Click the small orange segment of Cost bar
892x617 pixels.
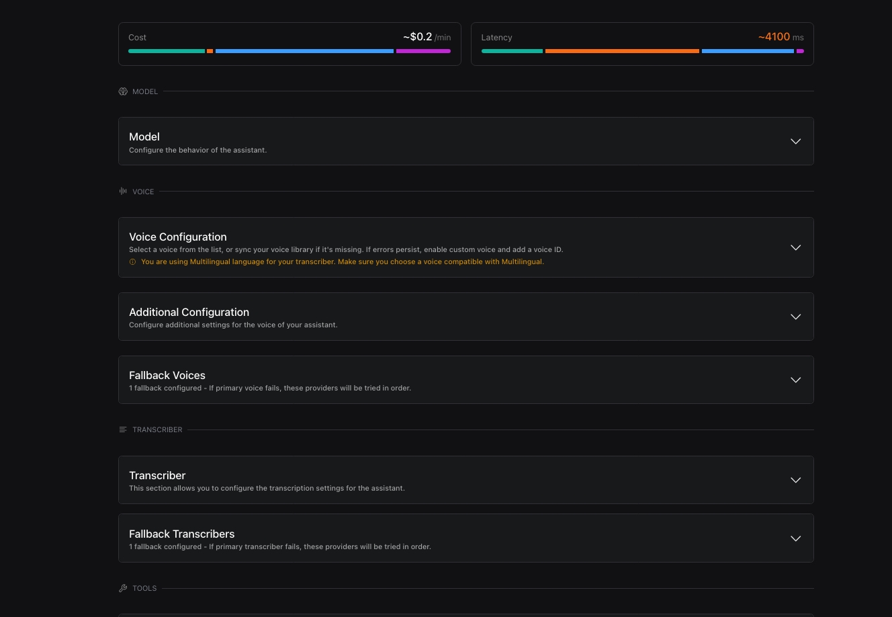coord(210,51)
